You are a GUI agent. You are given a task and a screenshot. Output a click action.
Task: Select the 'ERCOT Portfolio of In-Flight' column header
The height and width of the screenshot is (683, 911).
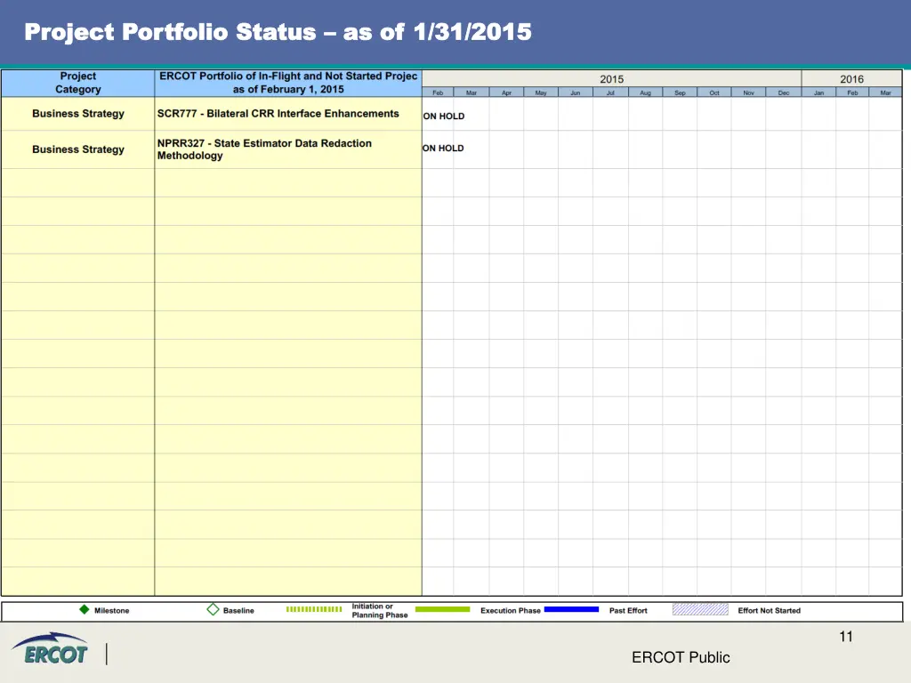pyautogui.click(x=288, y=83)
